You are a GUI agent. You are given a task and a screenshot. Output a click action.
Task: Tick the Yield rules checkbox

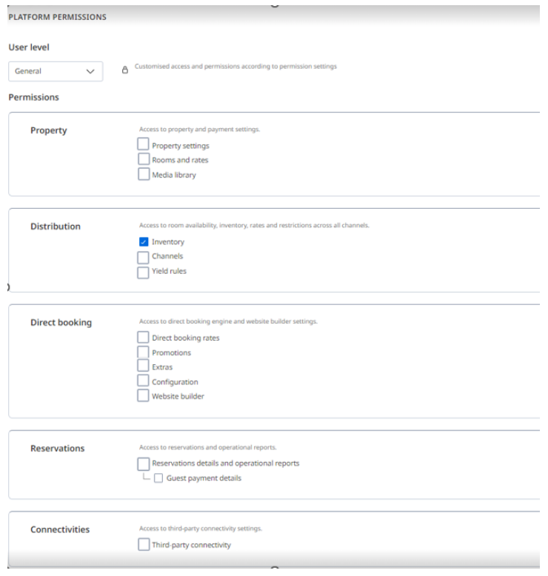[144, 272]
